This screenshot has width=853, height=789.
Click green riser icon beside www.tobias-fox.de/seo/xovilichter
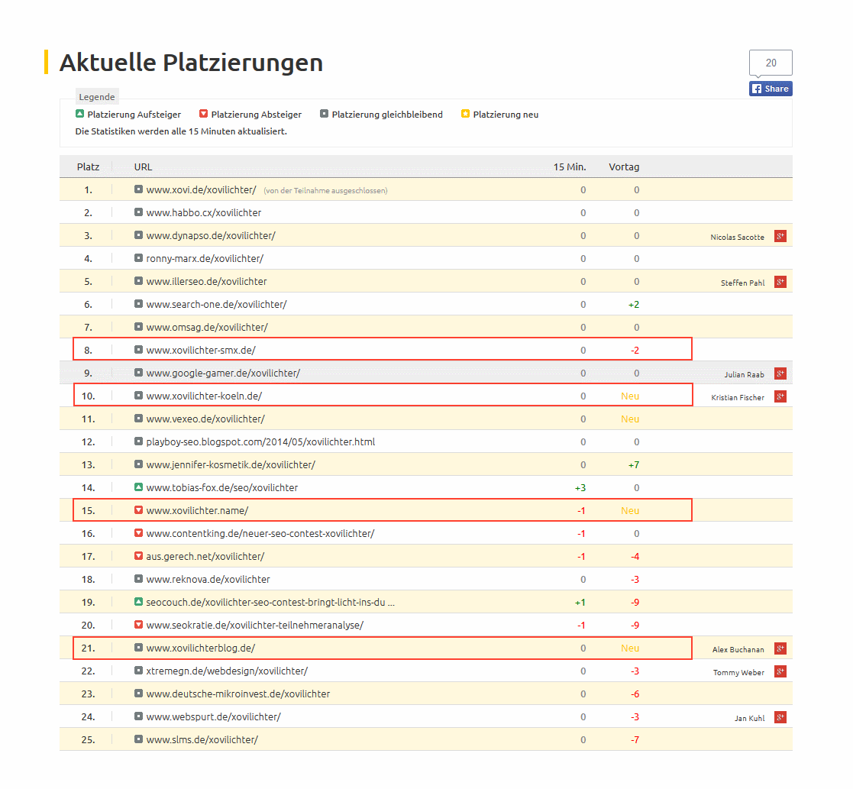[x=139, y=487]
